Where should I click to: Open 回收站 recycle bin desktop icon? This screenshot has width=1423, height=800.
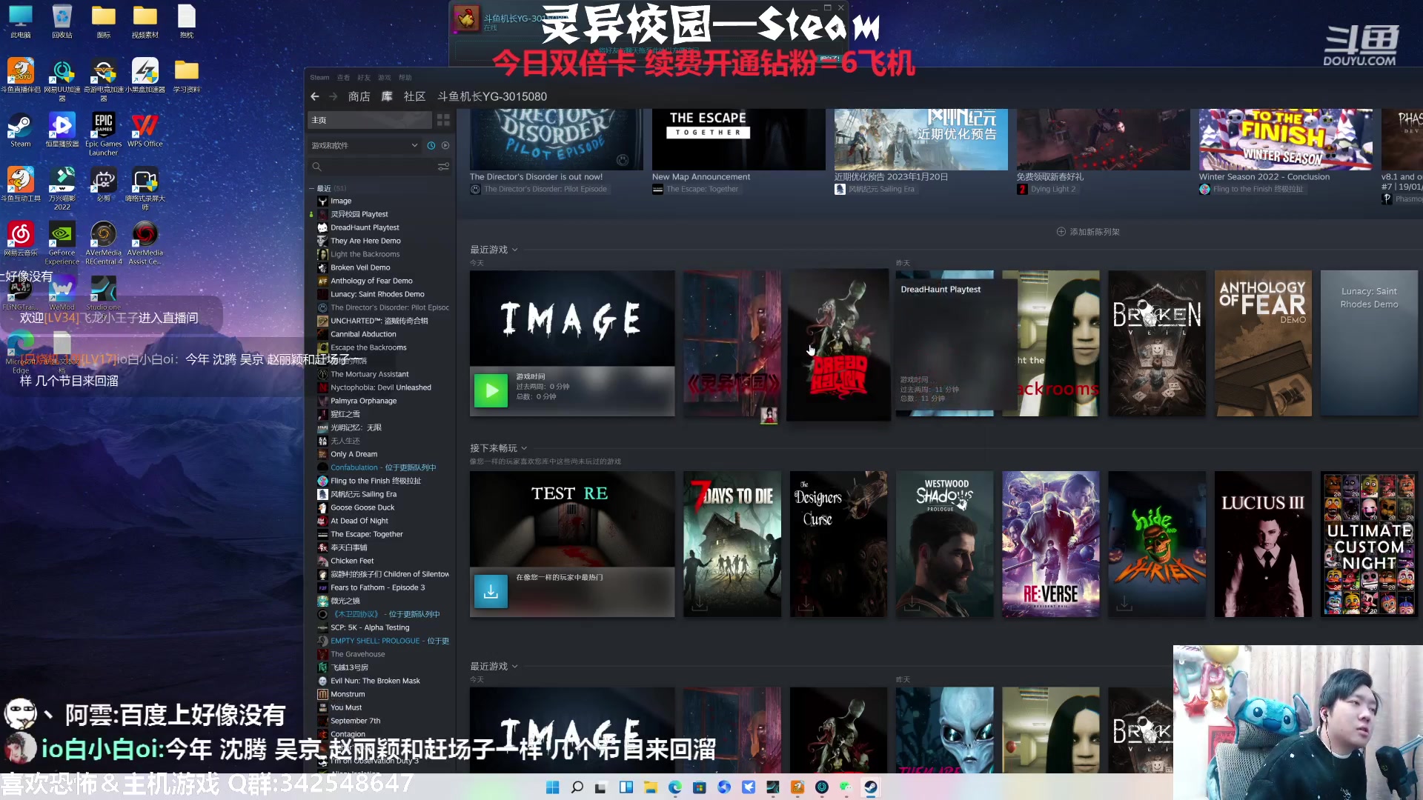pyautogui.click(x=62, y=21)
